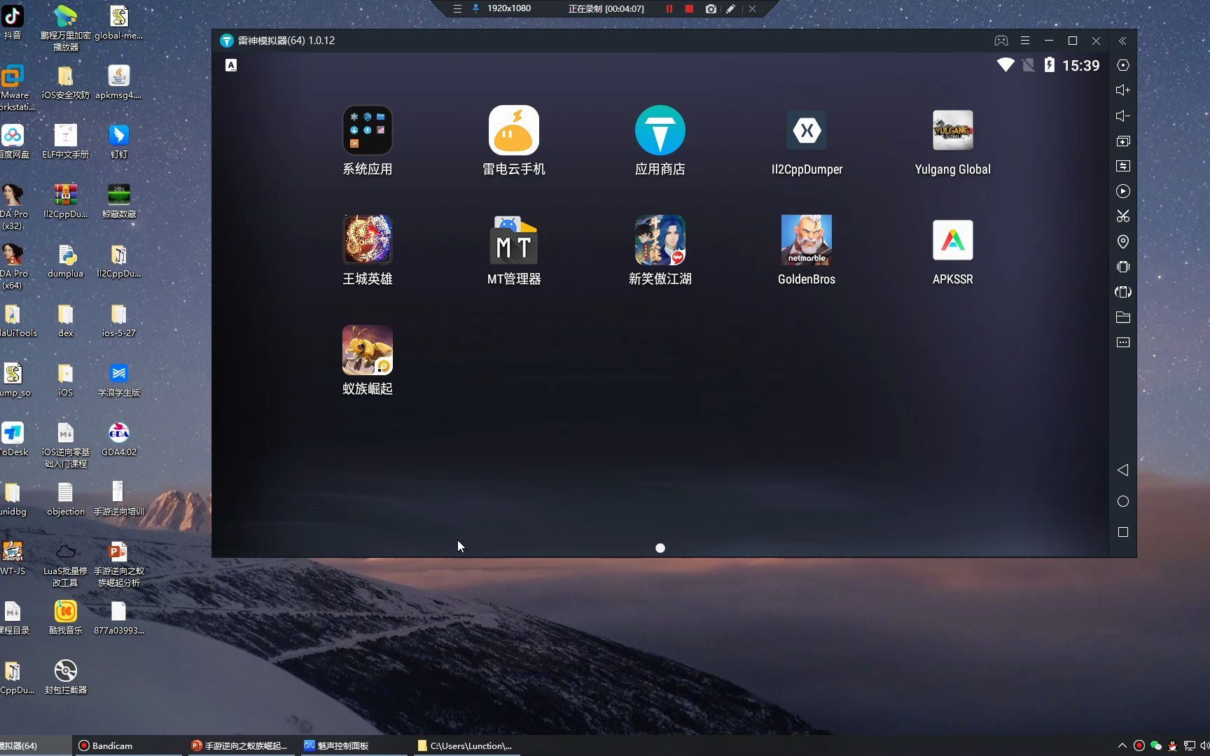This screenshot has width=1210, height=756.
Task: Select the 抖音 desktop shortcut
Action: pyautogui.click(x=13, y=22)
